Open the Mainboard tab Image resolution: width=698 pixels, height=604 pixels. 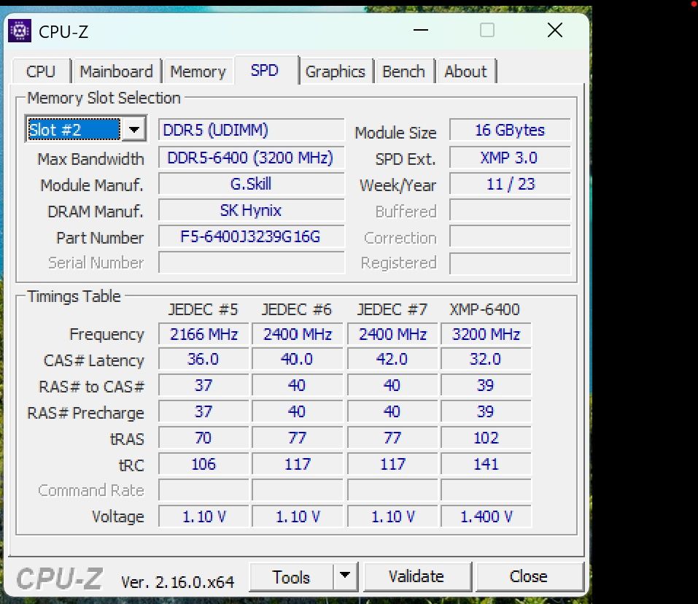click(x=116, y=71)
